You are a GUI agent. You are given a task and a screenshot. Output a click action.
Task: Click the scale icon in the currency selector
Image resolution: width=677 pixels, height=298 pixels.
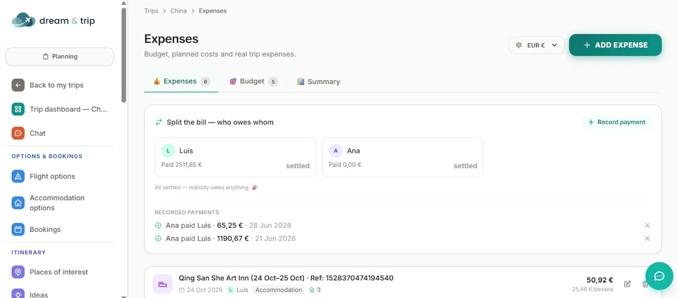click(519, 45)
